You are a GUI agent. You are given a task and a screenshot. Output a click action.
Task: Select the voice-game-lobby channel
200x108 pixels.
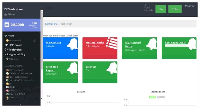(15, 54)
